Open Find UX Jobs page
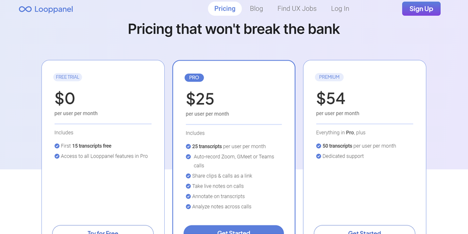 tap(297, 9)
